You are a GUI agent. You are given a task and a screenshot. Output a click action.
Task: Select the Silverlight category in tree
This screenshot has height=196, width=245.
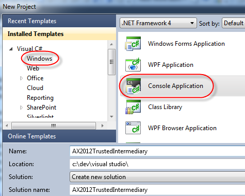(x=40, y=116)
